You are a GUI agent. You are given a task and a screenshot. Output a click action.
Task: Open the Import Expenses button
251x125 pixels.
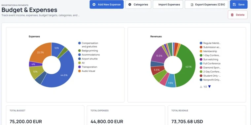(168, 5)
